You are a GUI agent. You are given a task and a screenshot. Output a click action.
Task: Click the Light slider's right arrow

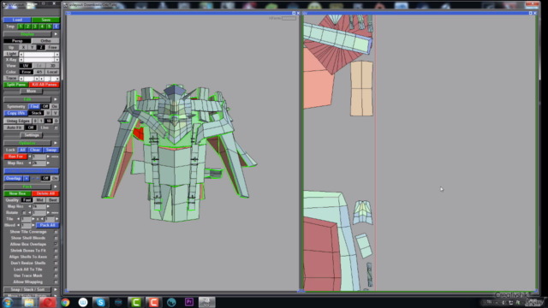pyautogui.click(x=57, y=54)
